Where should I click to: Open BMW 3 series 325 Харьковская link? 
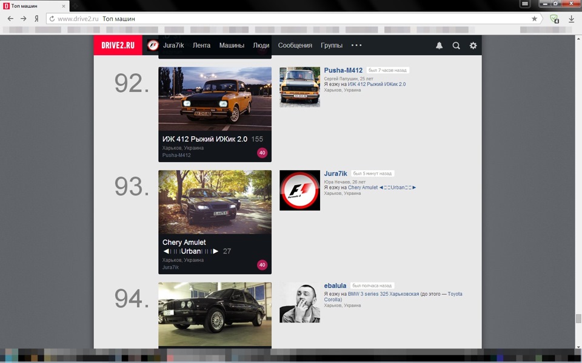[383, 294]
